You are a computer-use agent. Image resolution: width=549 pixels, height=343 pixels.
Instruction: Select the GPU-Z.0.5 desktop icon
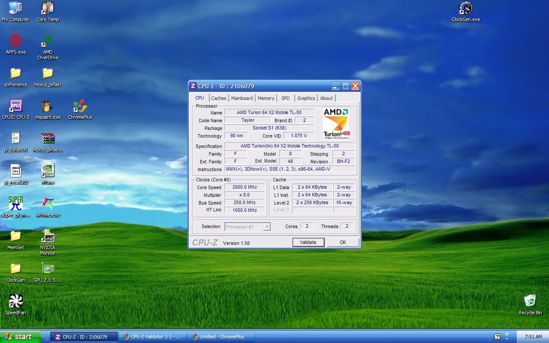48,272
